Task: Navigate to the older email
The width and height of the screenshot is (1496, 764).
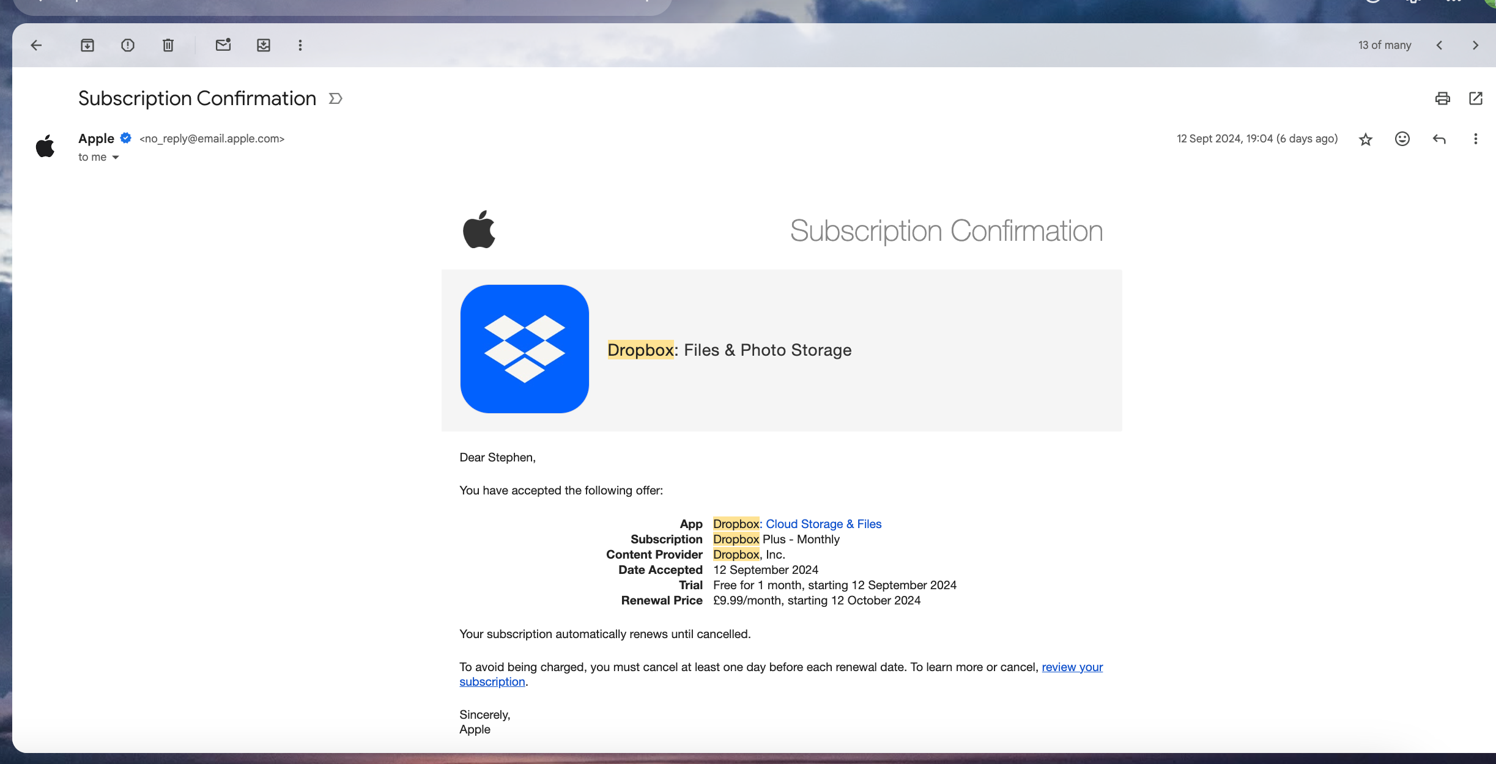Action: click(x=1476, y=45)
